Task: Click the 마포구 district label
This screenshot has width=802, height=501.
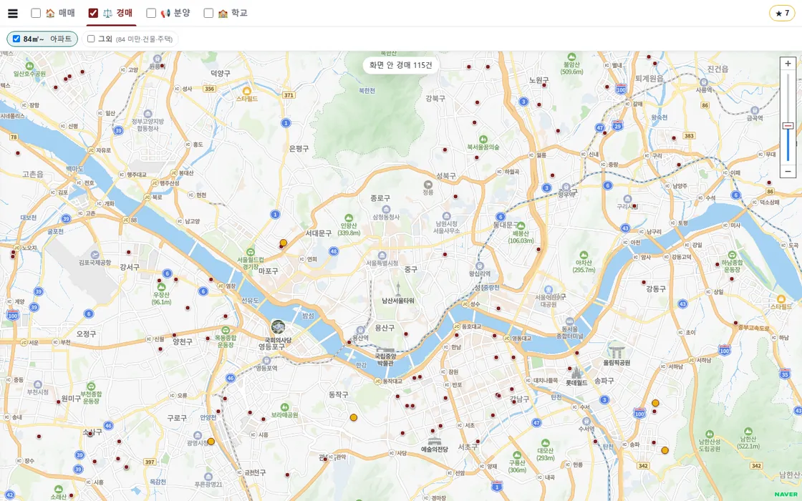Action: pyautogui.click(x=269, y=271)
